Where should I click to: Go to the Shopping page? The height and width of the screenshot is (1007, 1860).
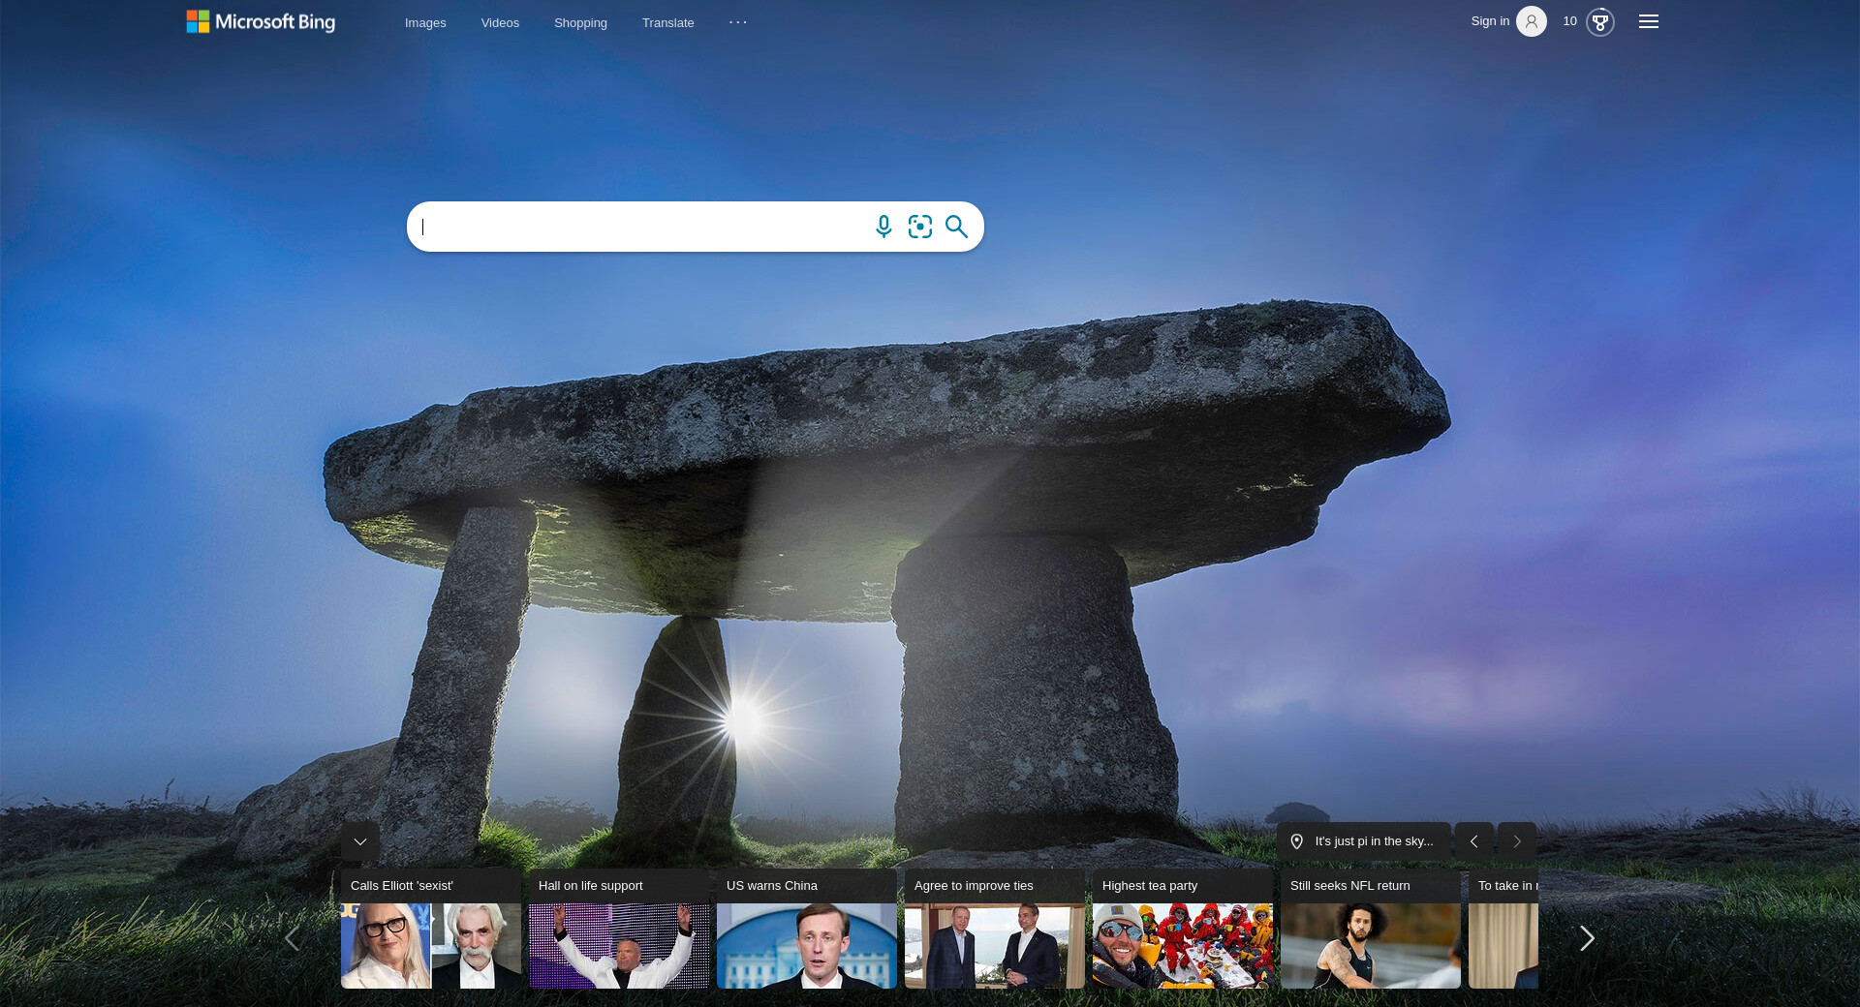point(580,22)
